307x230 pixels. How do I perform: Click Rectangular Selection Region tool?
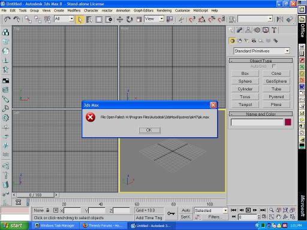[x=99, y=20]
